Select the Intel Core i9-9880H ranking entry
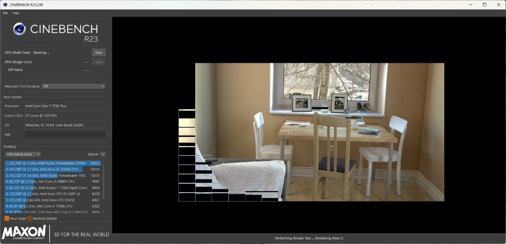Viewport: 506px width, 244px height. pos(45,181)
